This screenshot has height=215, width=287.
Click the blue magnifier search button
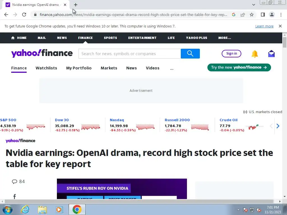tap(190, 53)
